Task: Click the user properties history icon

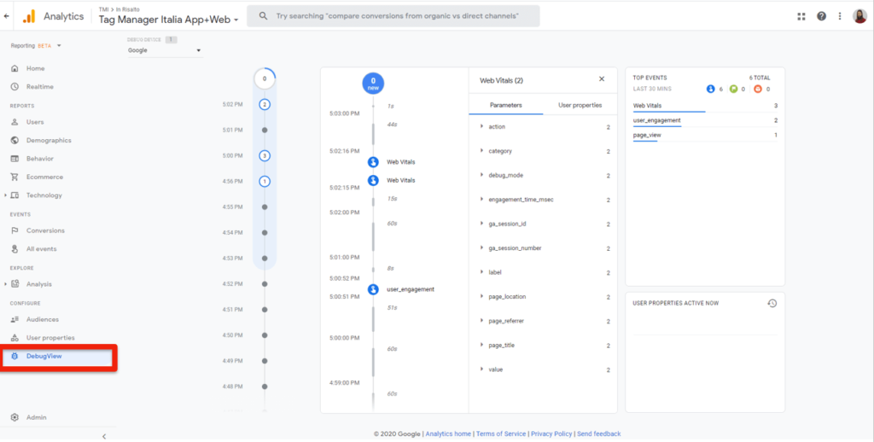Action: coord(772,303)
